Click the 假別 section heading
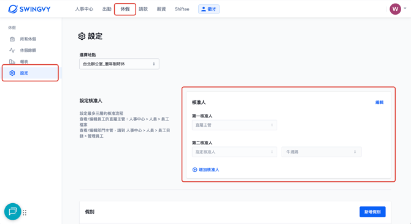 tap(90, 212)
